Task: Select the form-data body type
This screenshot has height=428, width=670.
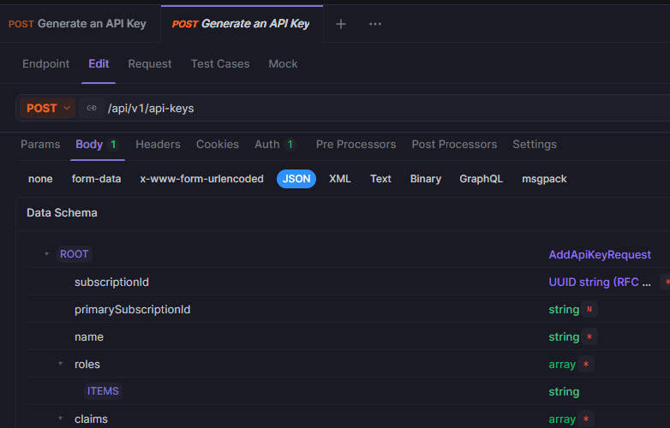Action: pyautogui.click(x=96, y=179)
